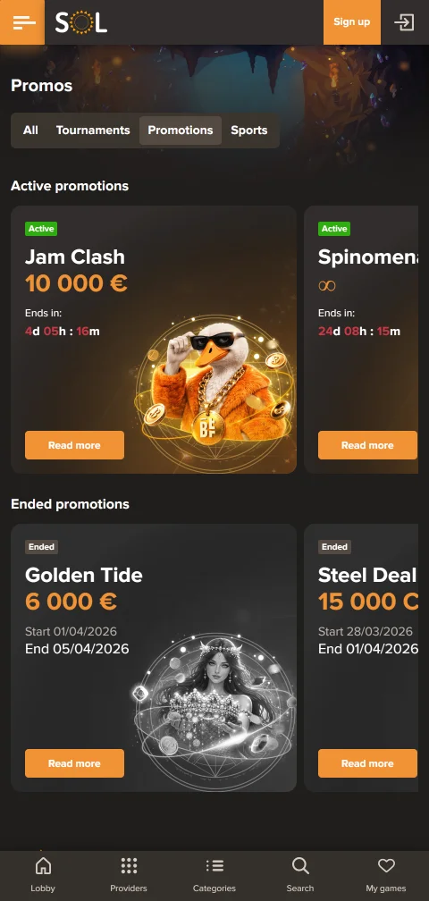Screen dimensions: 429x901
Task: Read more about Steel Deal
Action: [x=367, y=763]
